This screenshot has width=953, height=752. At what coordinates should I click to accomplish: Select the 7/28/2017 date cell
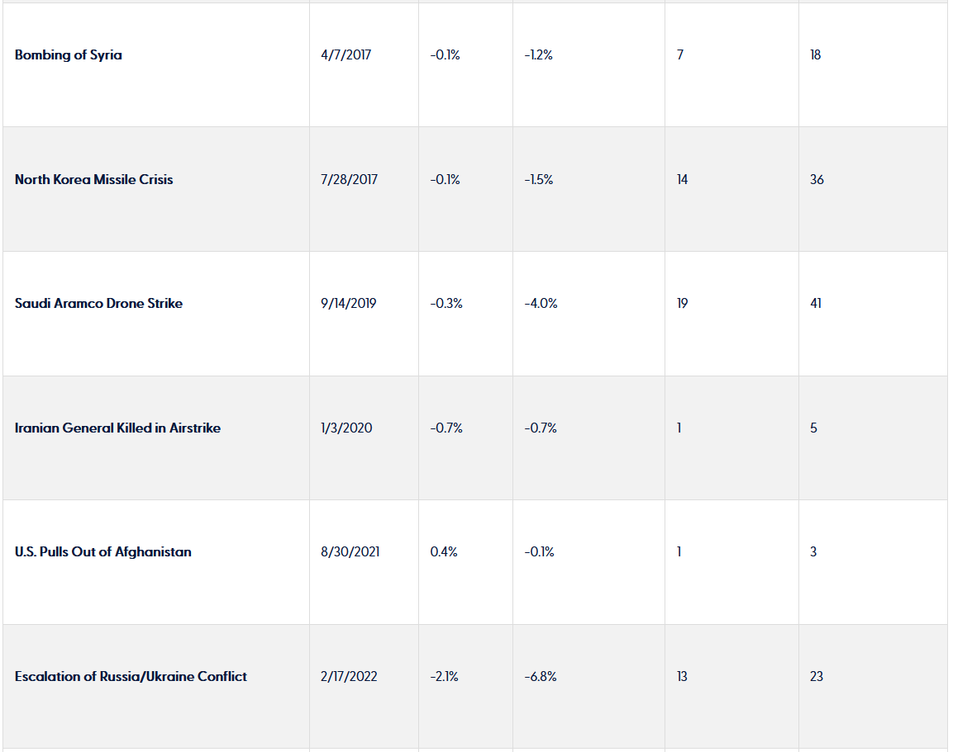pos(349,180)
